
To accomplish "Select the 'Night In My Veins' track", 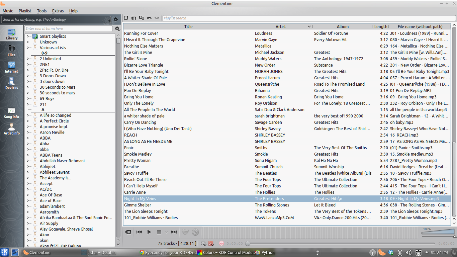I will pyautogui.click(x=287, y=198).
